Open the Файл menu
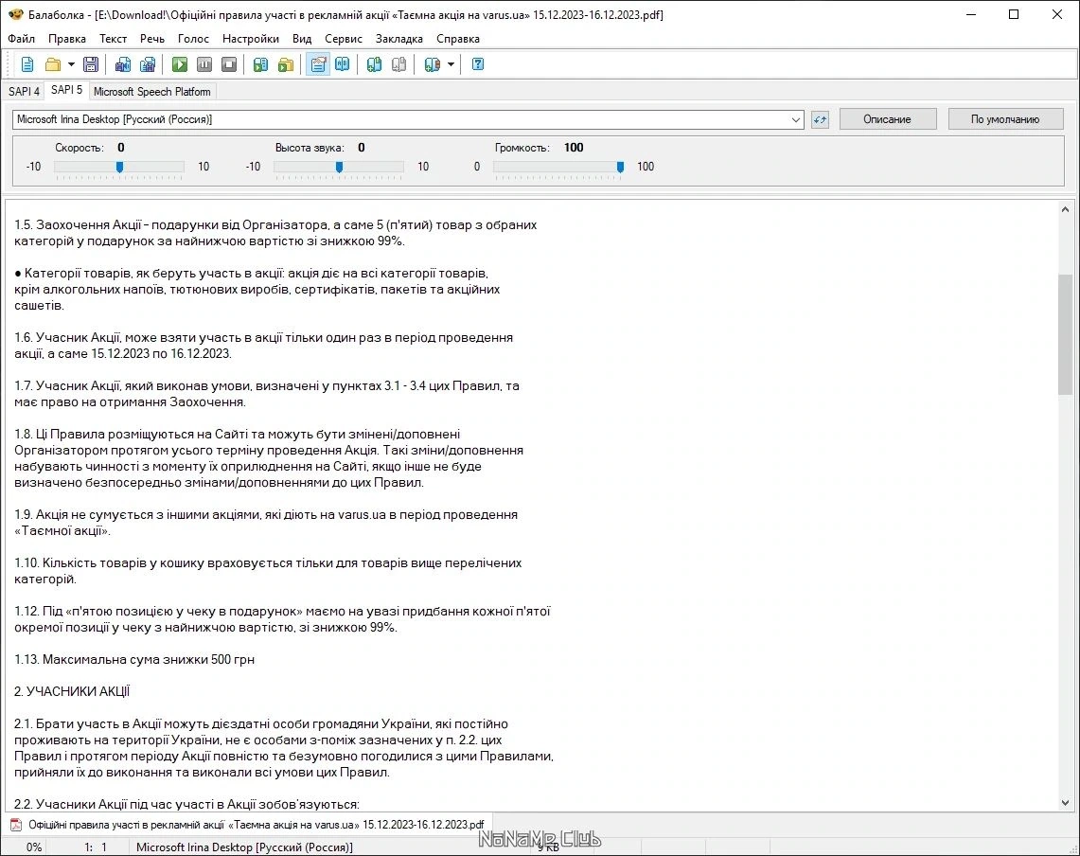The image size is (1080, 856). [x=22, y=39]
